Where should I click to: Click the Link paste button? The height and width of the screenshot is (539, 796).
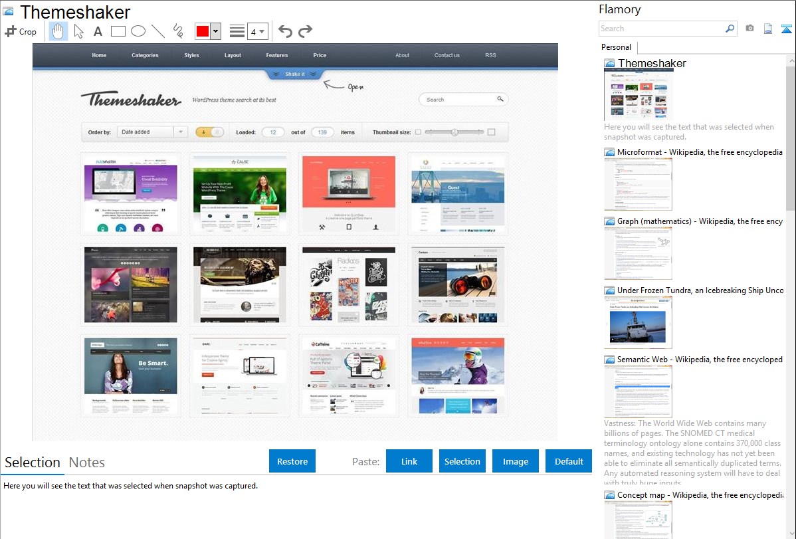click(409, 461)
